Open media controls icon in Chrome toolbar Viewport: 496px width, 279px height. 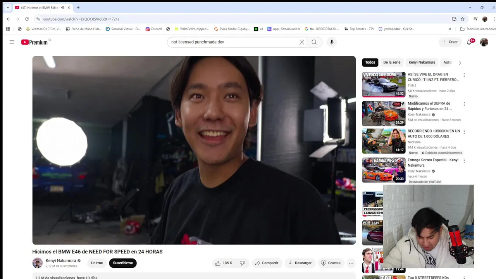pyautogui.click(x=475, y=19)
